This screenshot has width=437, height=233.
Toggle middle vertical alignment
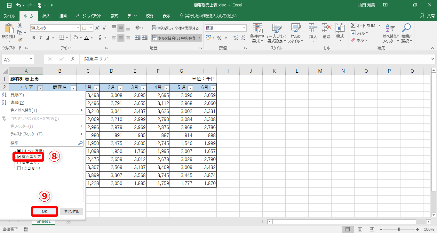(x=121, y=28)
